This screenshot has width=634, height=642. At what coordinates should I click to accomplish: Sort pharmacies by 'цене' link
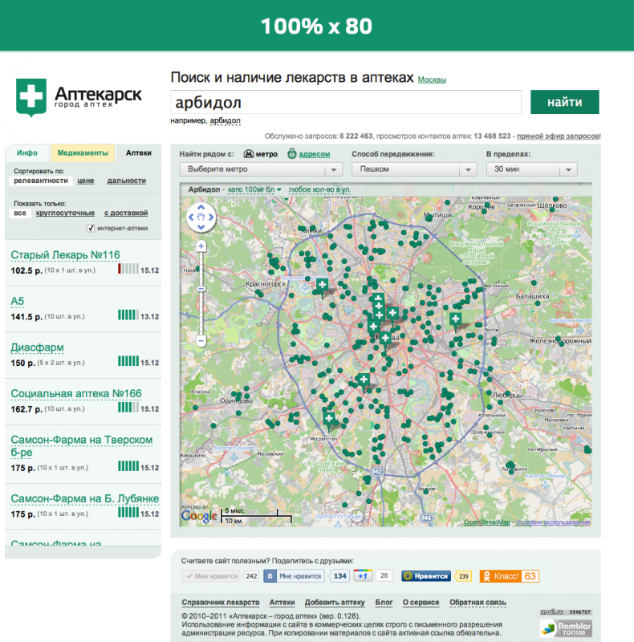86,181
